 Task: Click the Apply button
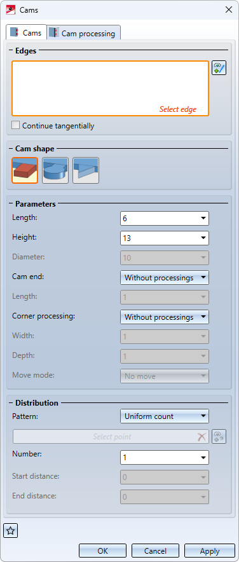210,551
